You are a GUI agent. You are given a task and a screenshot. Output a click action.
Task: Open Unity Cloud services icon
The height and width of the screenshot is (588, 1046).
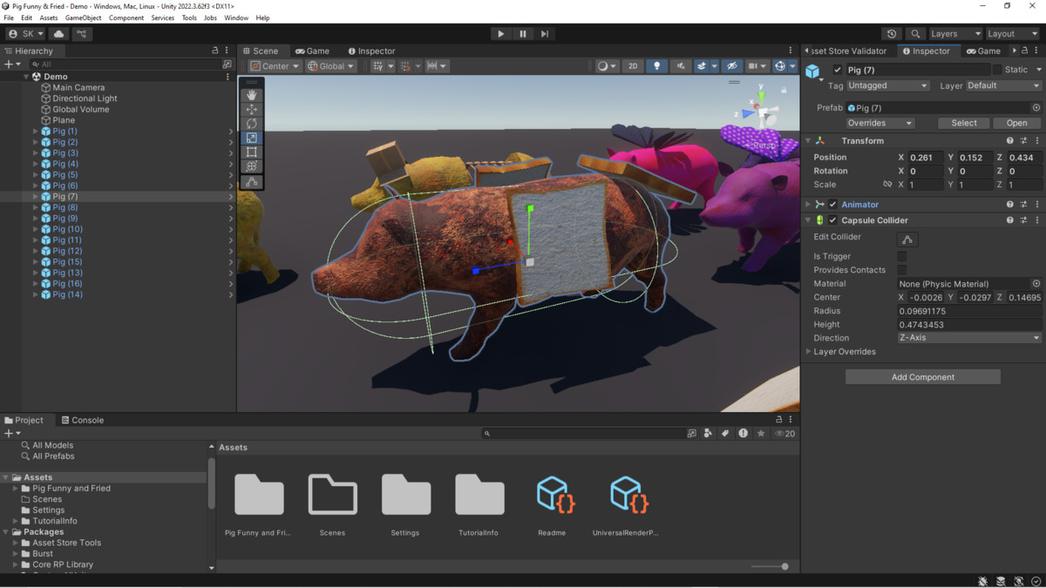point(59,34)
